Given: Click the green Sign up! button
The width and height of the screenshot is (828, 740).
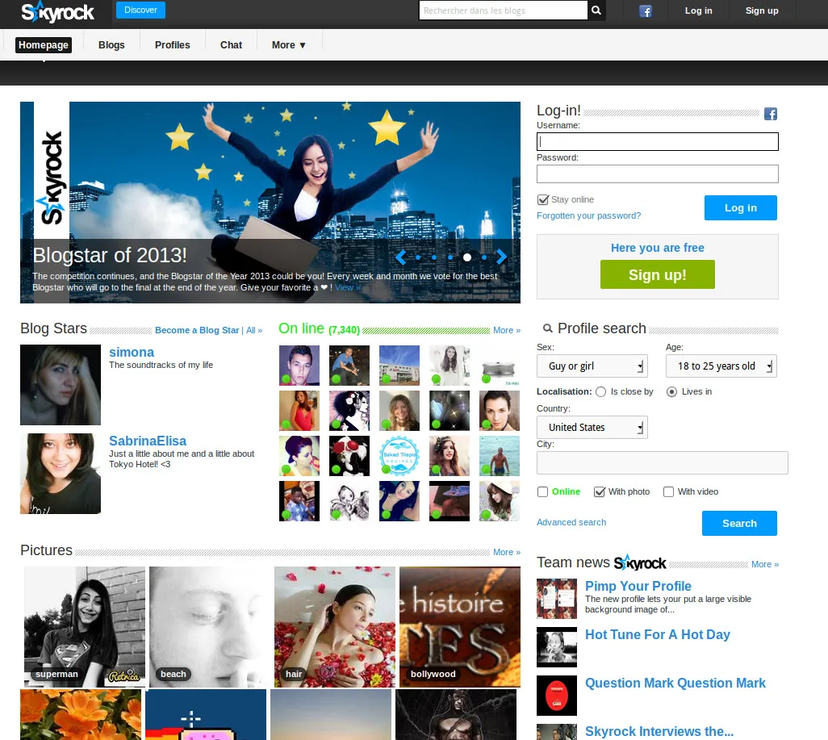Looking at the screenshot, I should [x=657, y=274].
